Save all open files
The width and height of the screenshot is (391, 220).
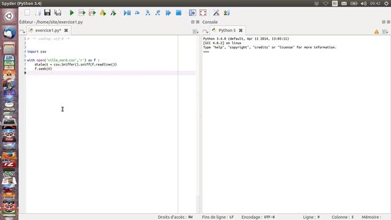point(58,13)
